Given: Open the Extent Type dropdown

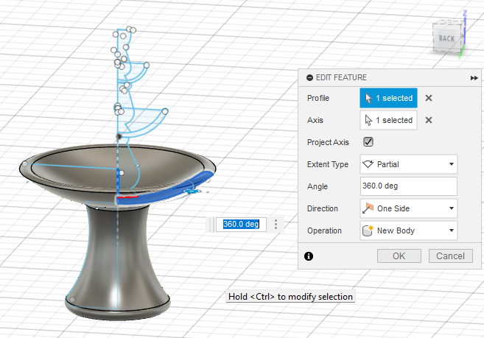Looking at the screenshot, I should tap(409, 164).
